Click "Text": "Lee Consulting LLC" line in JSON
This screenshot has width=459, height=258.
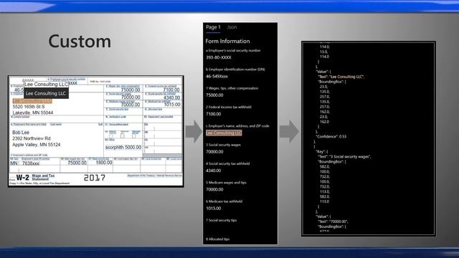coord(341,77)
